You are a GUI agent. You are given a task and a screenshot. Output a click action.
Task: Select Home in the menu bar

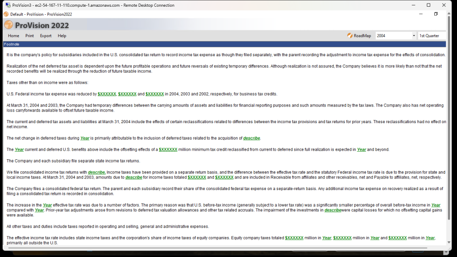click(13, 36)
